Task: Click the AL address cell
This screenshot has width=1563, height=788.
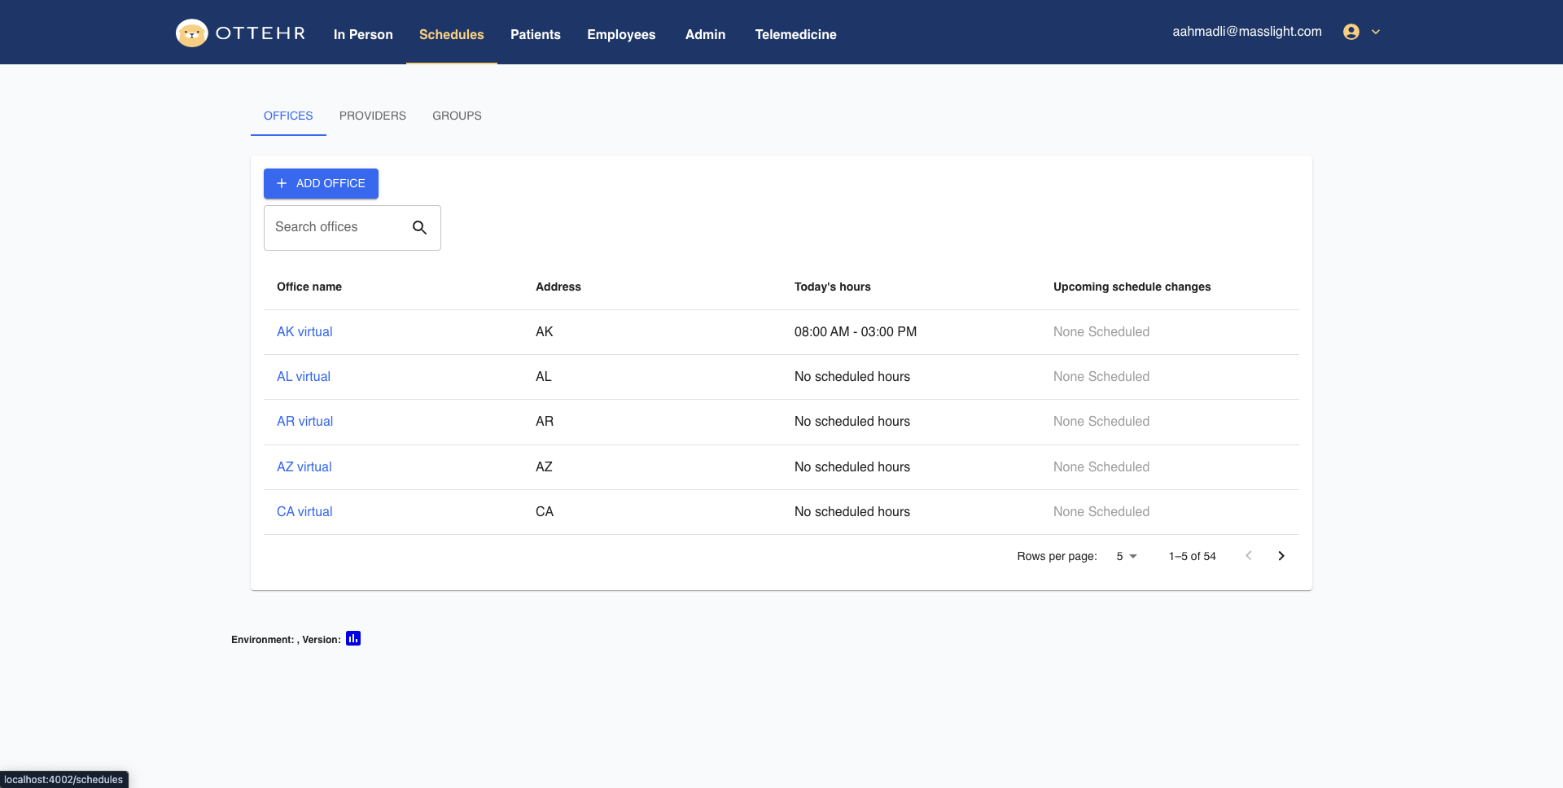Action: click(544, 377)
